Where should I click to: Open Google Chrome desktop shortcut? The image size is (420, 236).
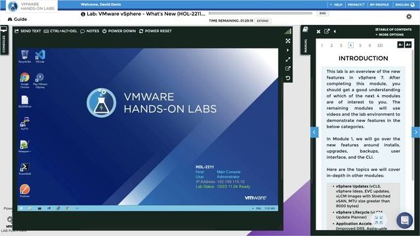[x=25, y=80]
